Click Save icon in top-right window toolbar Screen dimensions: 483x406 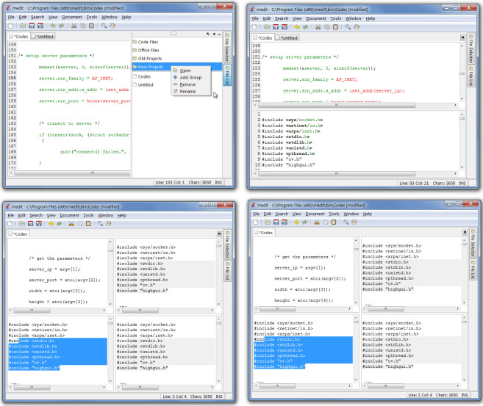tap(276, 27)
